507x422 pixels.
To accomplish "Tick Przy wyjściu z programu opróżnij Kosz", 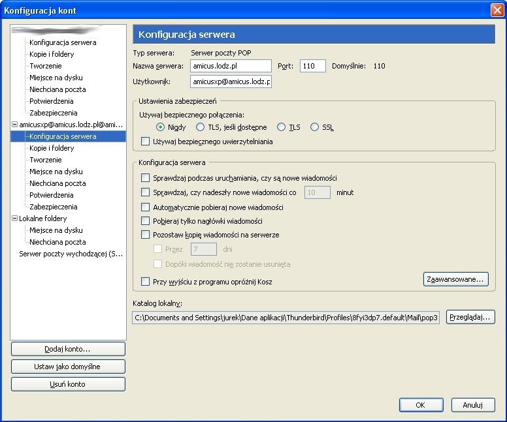I will 145,282.
